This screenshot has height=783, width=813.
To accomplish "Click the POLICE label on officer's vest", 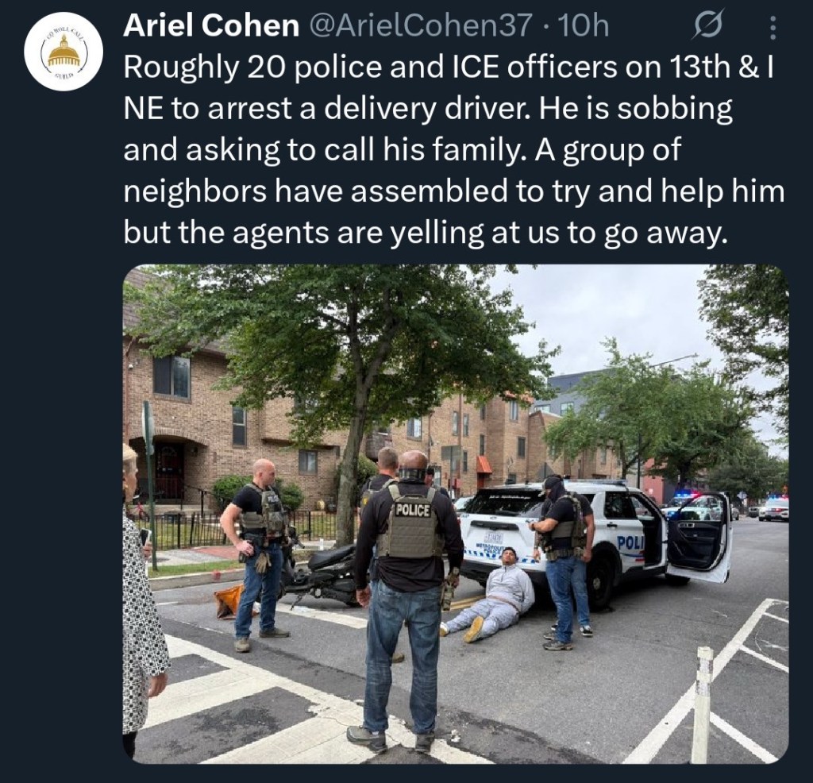I will coord(413,510).
